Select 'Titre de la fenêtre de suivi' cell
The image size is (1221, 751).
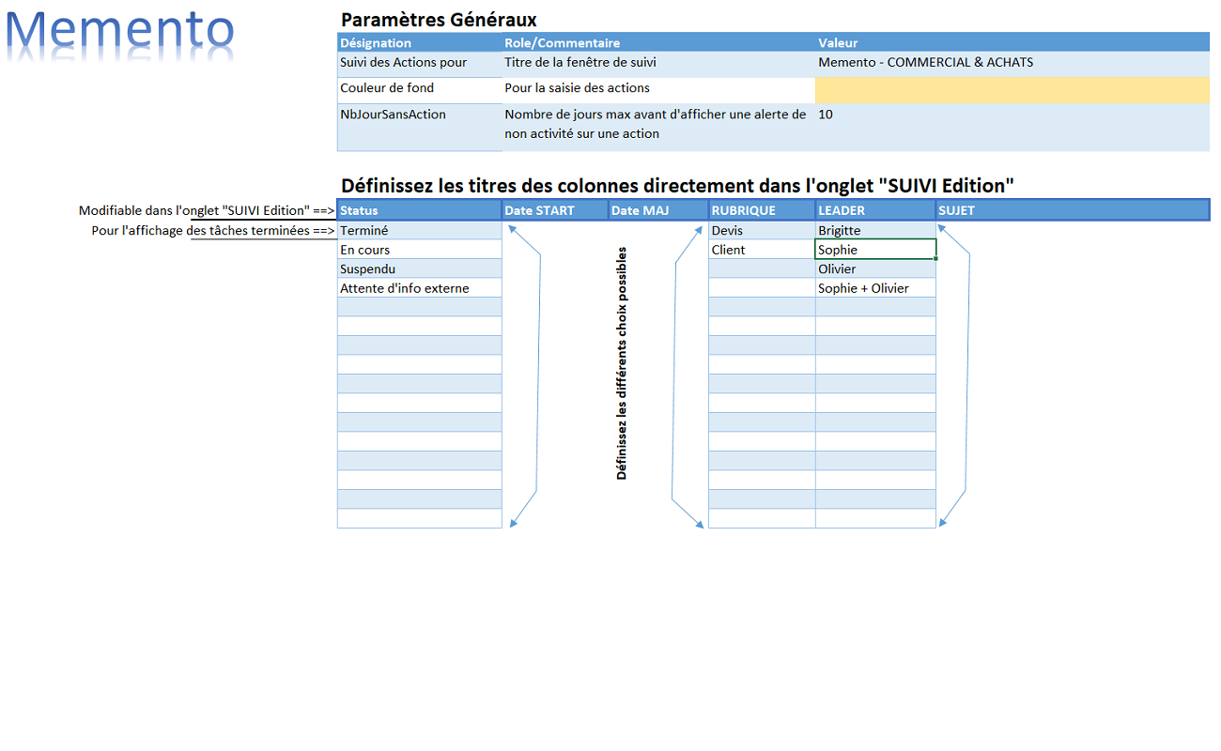658,64
